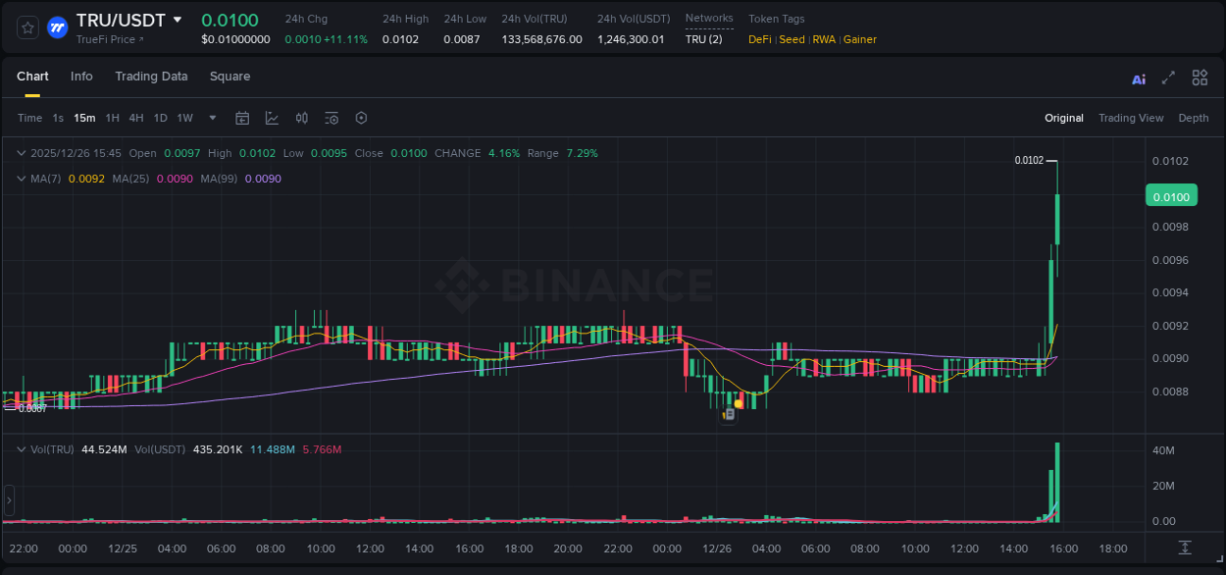Switch chart to Trading View mode
The height and width of the screenshot is (575, 1226).
click(1131, 118)
